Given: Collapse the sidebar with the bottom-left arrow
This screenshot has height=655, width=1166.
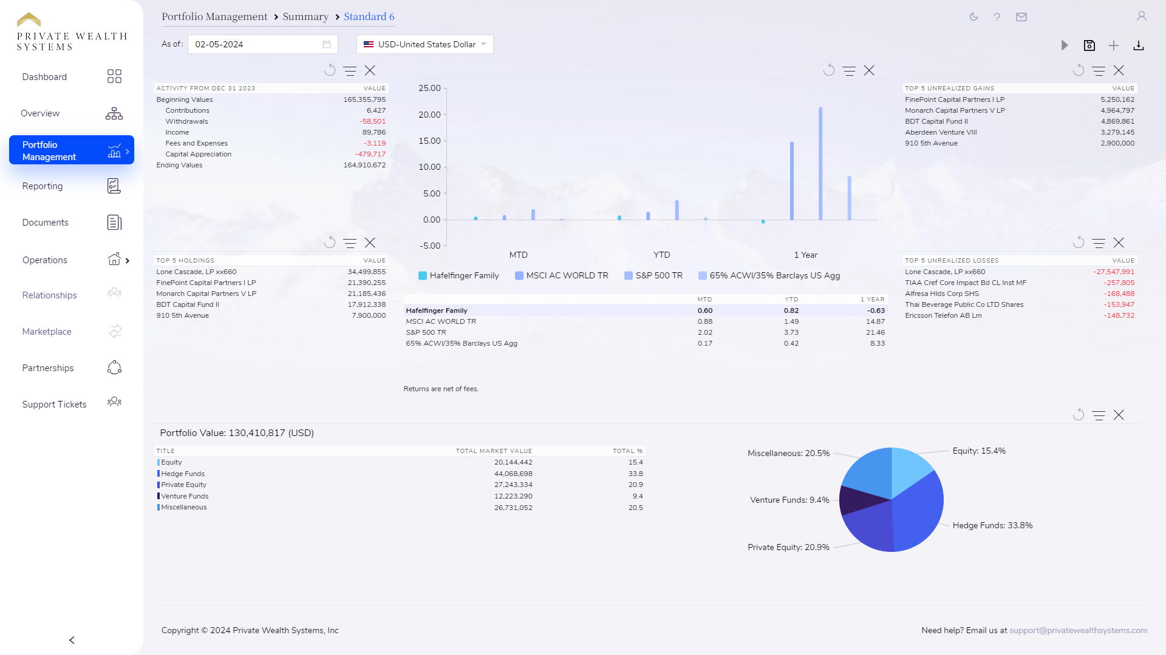Looking at the screenshot, I should point(71,640).
